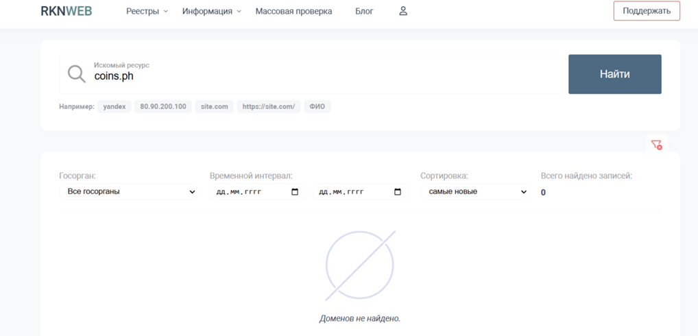
Task: Click the Временной интервал label
Action: tap(251, 176)
